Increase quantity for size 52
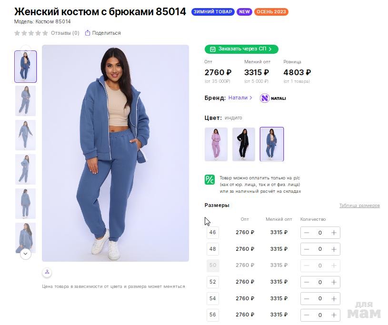The image size is (388, 325). (x=334, y=282)
